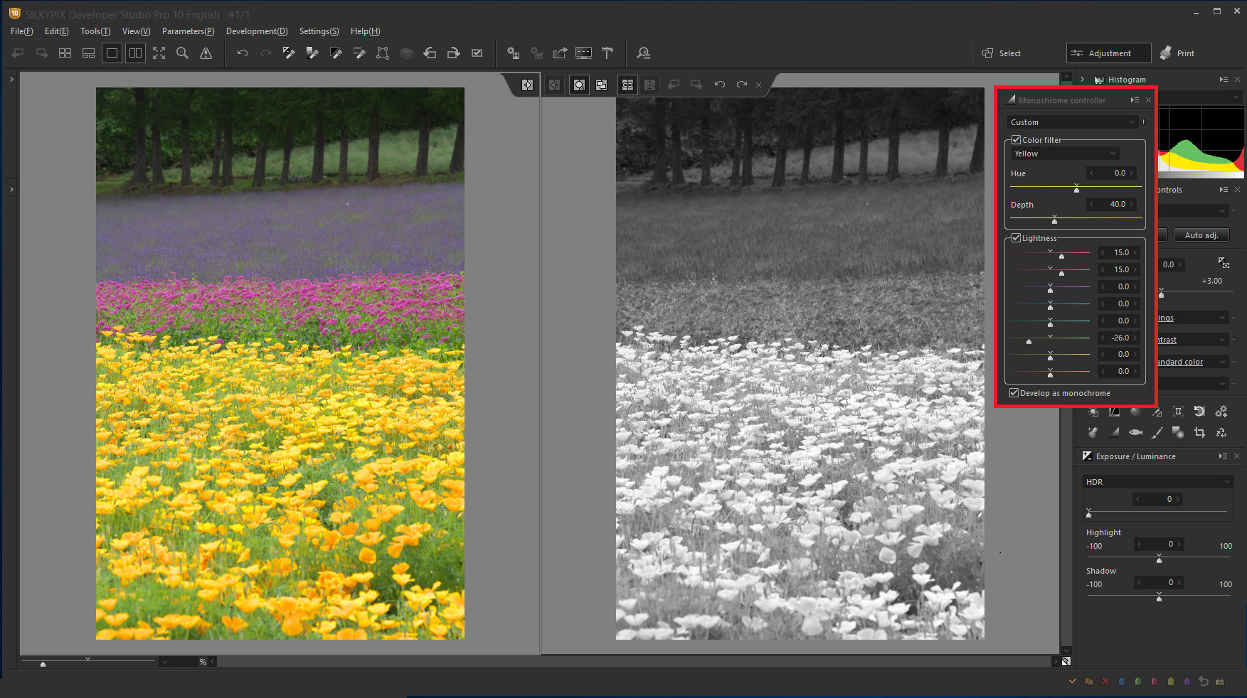Switch to Select mode
The width and height of the screenshot is (1247, 698).
point(1002,53)
